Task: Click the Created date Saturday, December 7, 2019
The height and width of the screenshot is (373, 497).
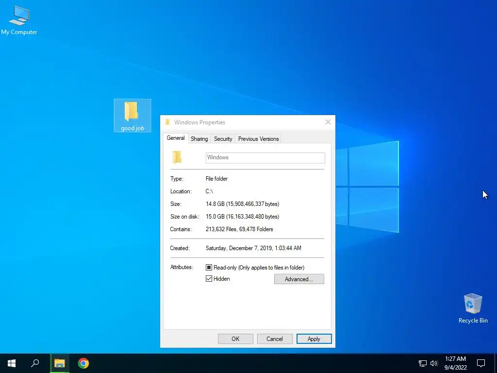Action: coord(253,248)
